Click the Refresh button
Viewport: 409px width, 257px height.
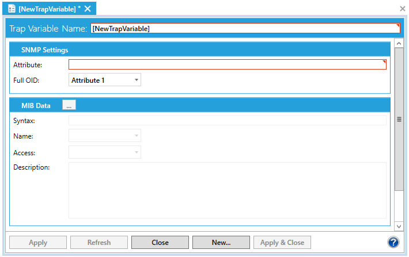[x=99, y=243]
